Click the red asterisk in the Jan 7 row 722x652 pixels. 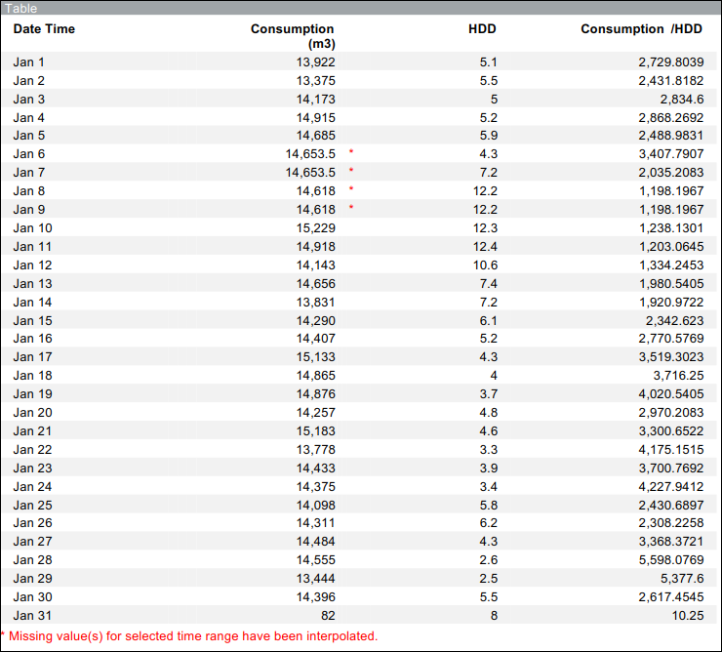click(x=351, y=172)
